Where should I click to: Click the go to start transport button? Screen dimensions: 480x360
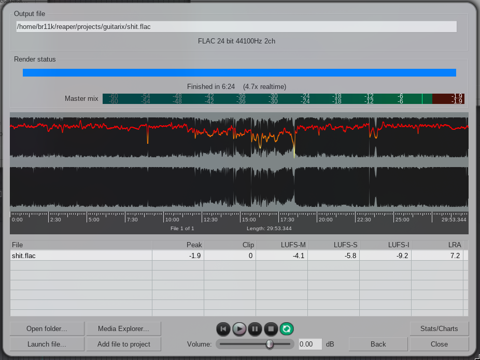(x=223, y=328)
